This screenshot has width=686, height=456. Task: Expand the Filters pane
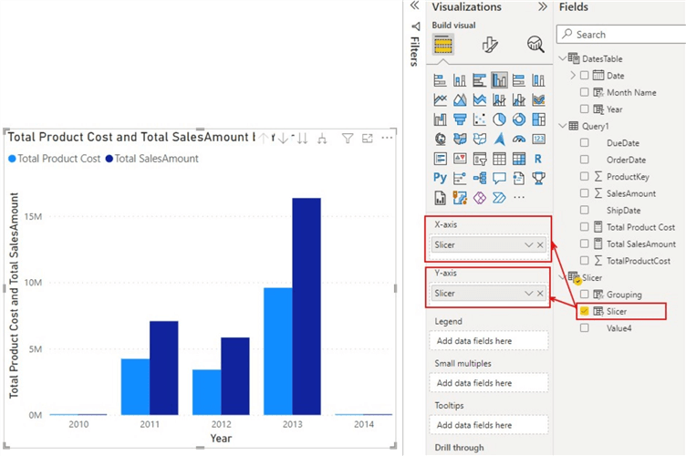coord(414,5)
